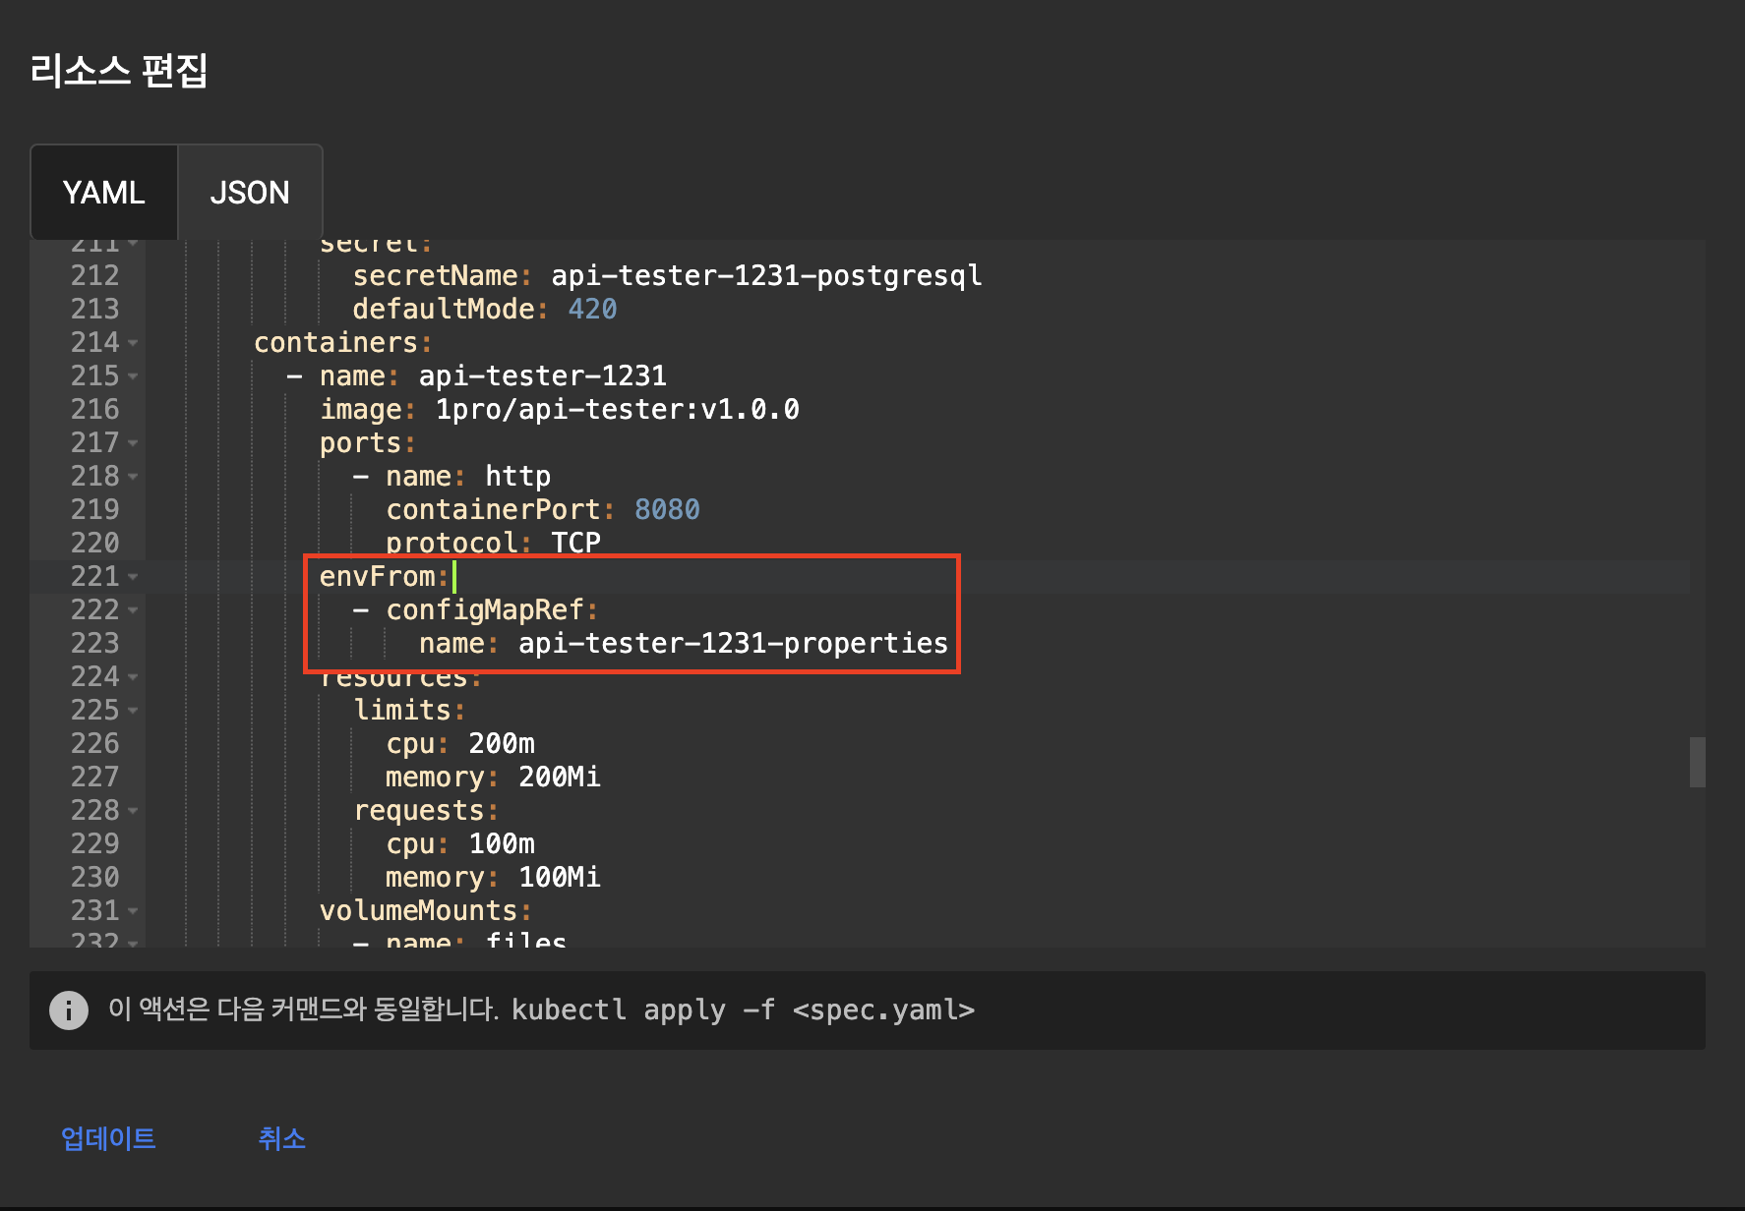Screen dimensions: 1745x1211
Task: Collapse fold arrow on line 225 limits
Action: (133, 711)
